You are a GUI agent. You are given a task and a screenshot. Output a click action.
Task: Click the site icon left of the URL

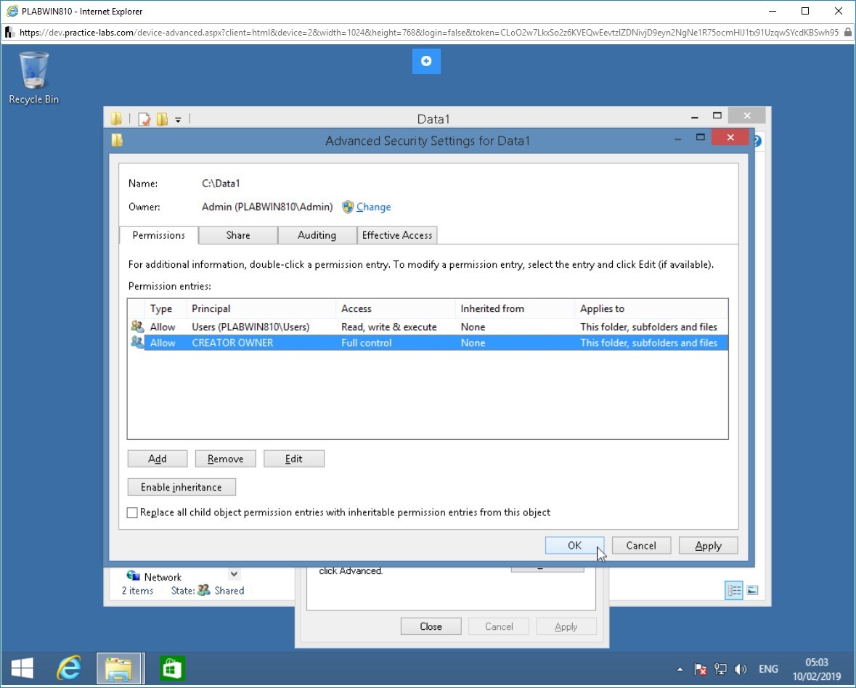click(x=10, y=33)
